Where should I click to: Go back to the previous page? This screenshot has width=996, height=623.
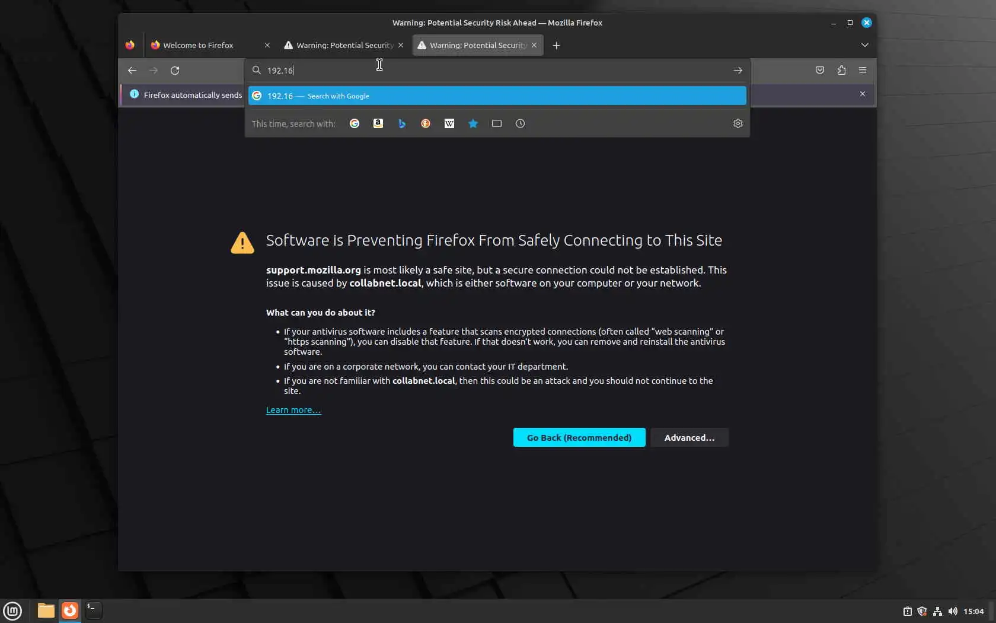click(x=132, y=70)
